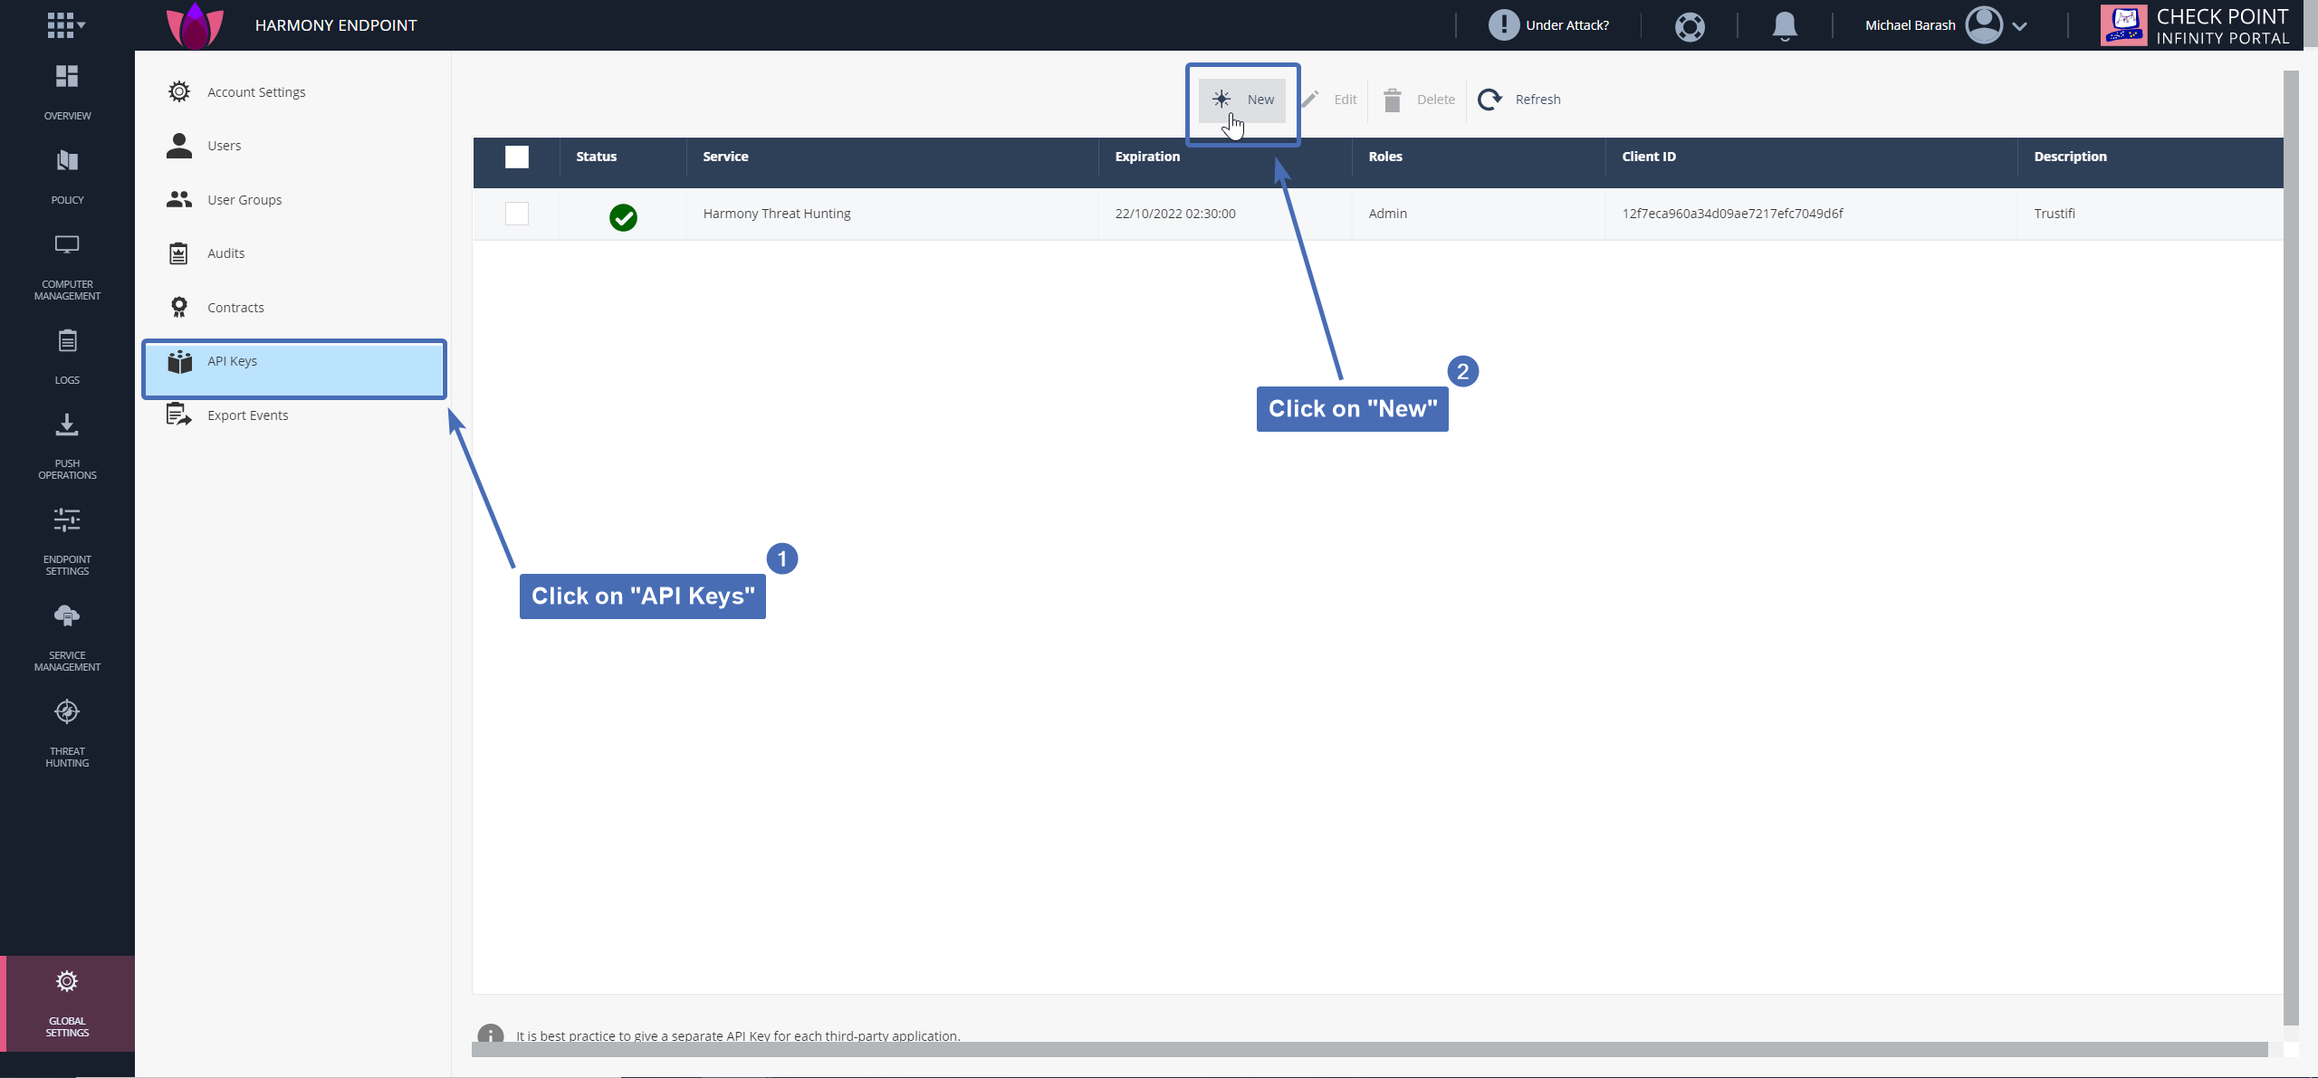Open the User Groups menu item
The height and width of the screenshot is (1078, 2318).
pos(244,200)
